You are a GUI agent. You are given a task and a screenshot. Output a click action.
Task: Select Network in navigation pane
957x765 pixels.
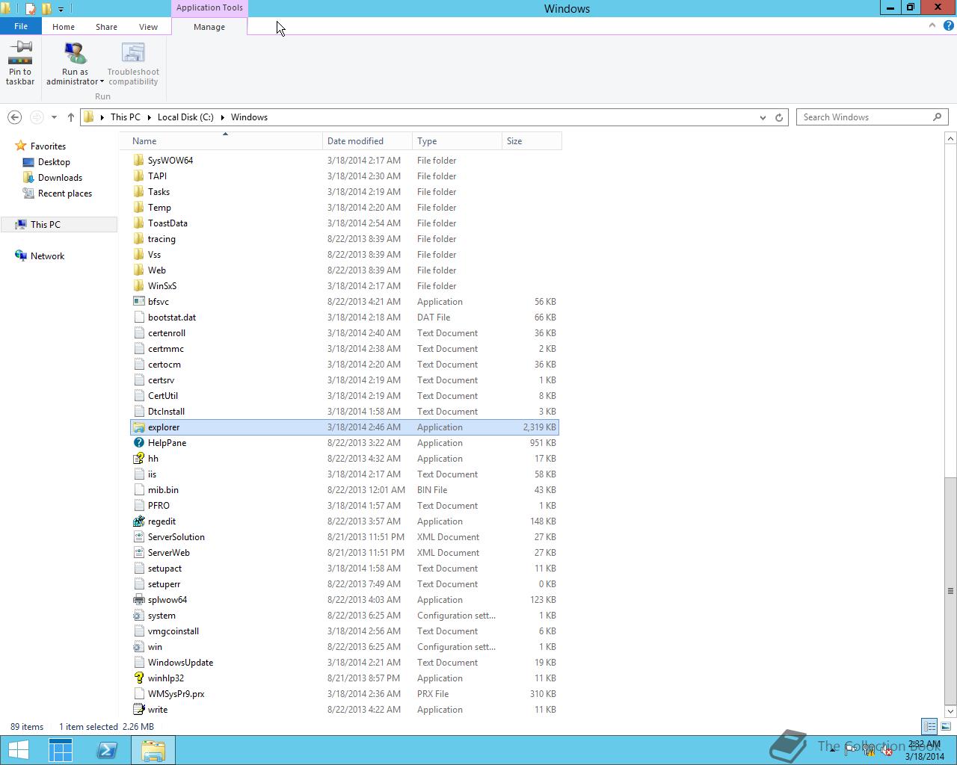[47, 256]
